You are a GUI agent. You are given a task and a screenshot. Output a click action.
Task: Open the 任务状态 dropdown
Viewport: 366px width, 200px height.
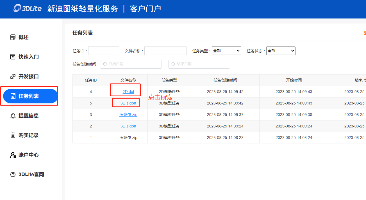[x=281, y=51]
